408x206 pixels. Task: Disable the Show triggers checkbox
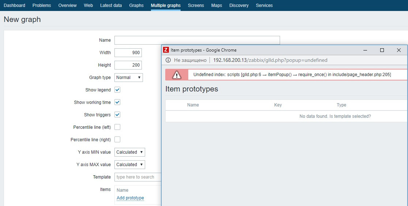tap(117, 115)
